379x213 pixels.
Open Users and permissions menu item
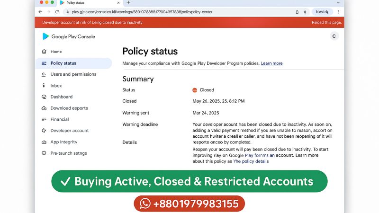point(73,74)
